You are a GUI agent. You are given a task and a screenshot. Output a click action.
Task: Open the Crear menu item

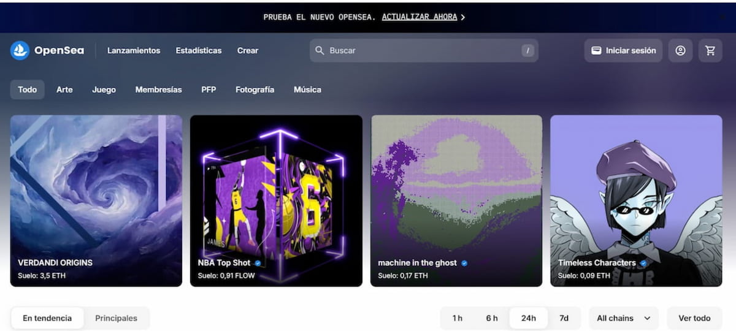[x=248, y=51]
